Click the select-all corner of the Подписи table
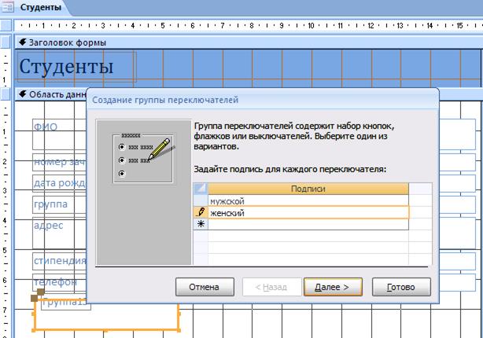This screenshot has width=483, height=338. tap(201, 189)
